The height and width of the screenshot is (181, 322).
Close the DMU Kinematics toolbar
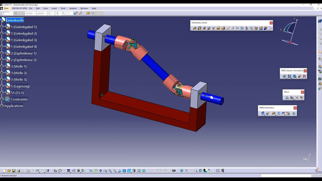click(295, 108)
